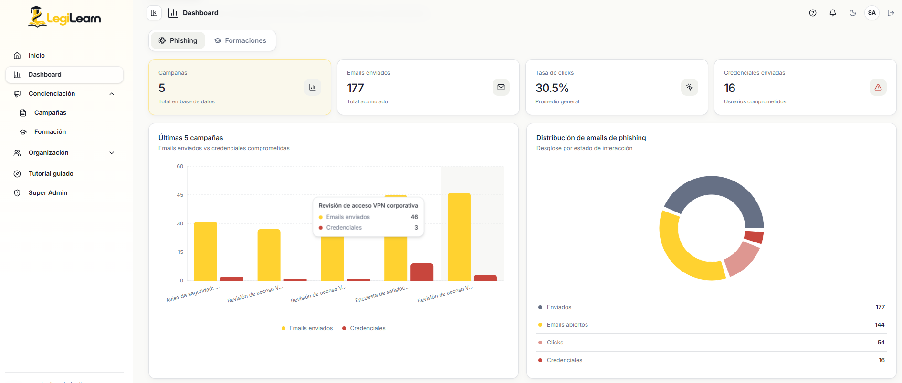This screenshot has width=902, height=383.
Task: Open the notifications bell
Action: 833,13
